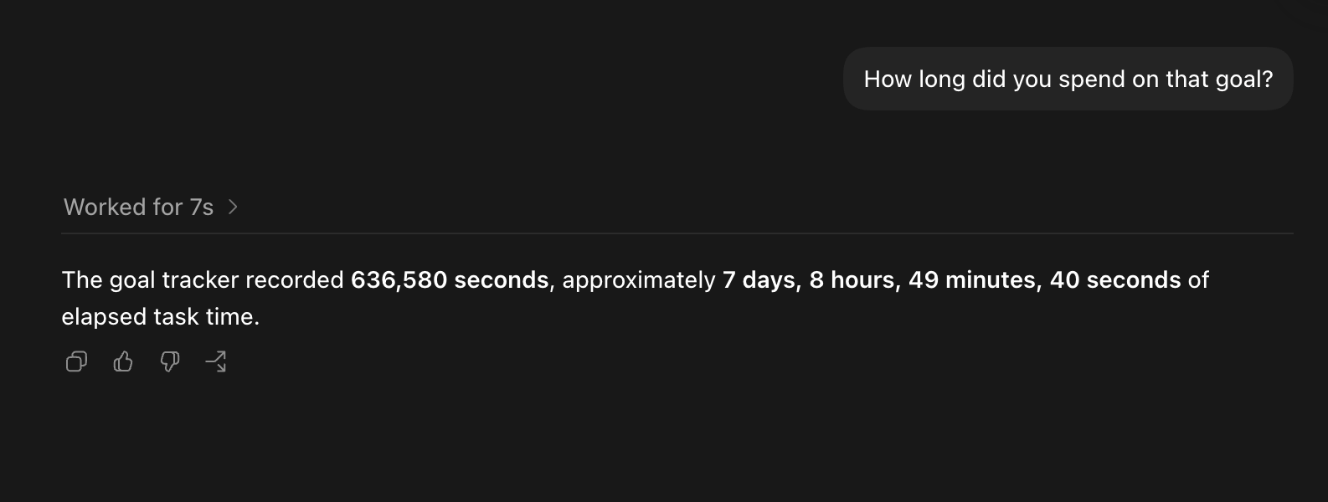Click the branching arrows share icon
Viewport: 1328px width, 502px height.
216,361
